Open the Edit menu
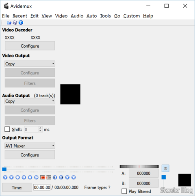Screen dimensions: 195x196 pos(35,16)
